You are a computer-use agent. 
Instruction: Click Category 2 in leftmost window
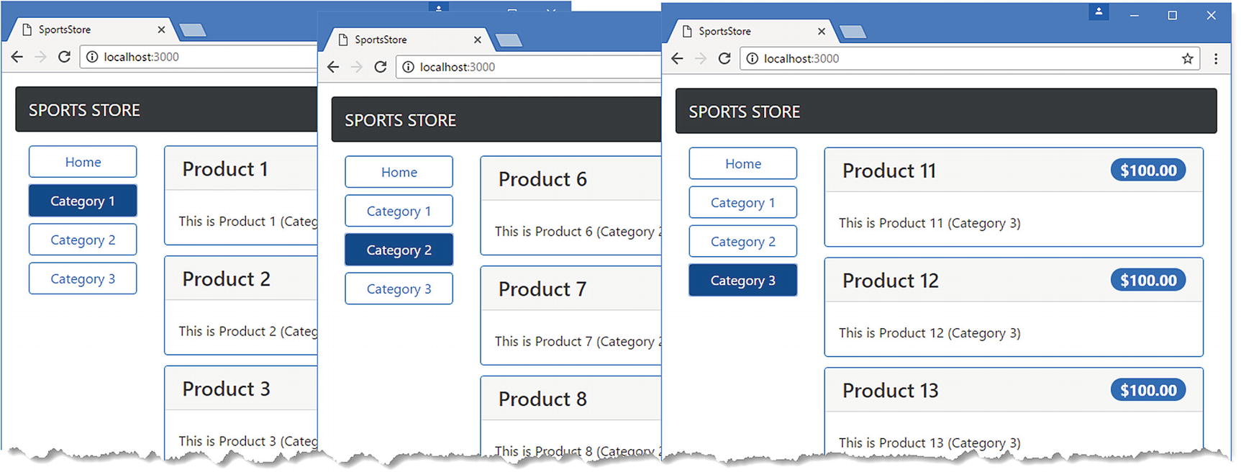(x=83, y=240)
